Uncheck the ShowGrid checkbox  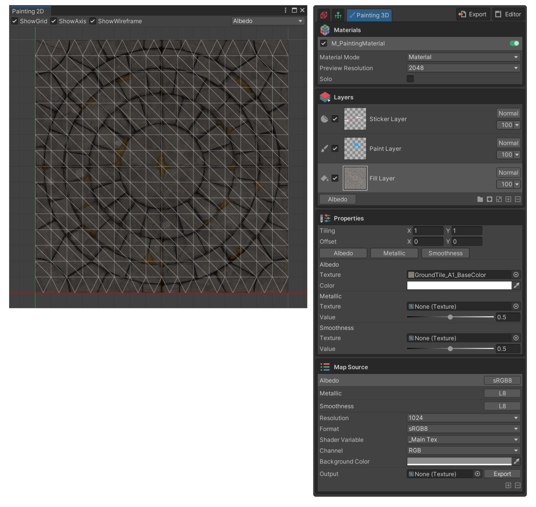tap(14, 21)
